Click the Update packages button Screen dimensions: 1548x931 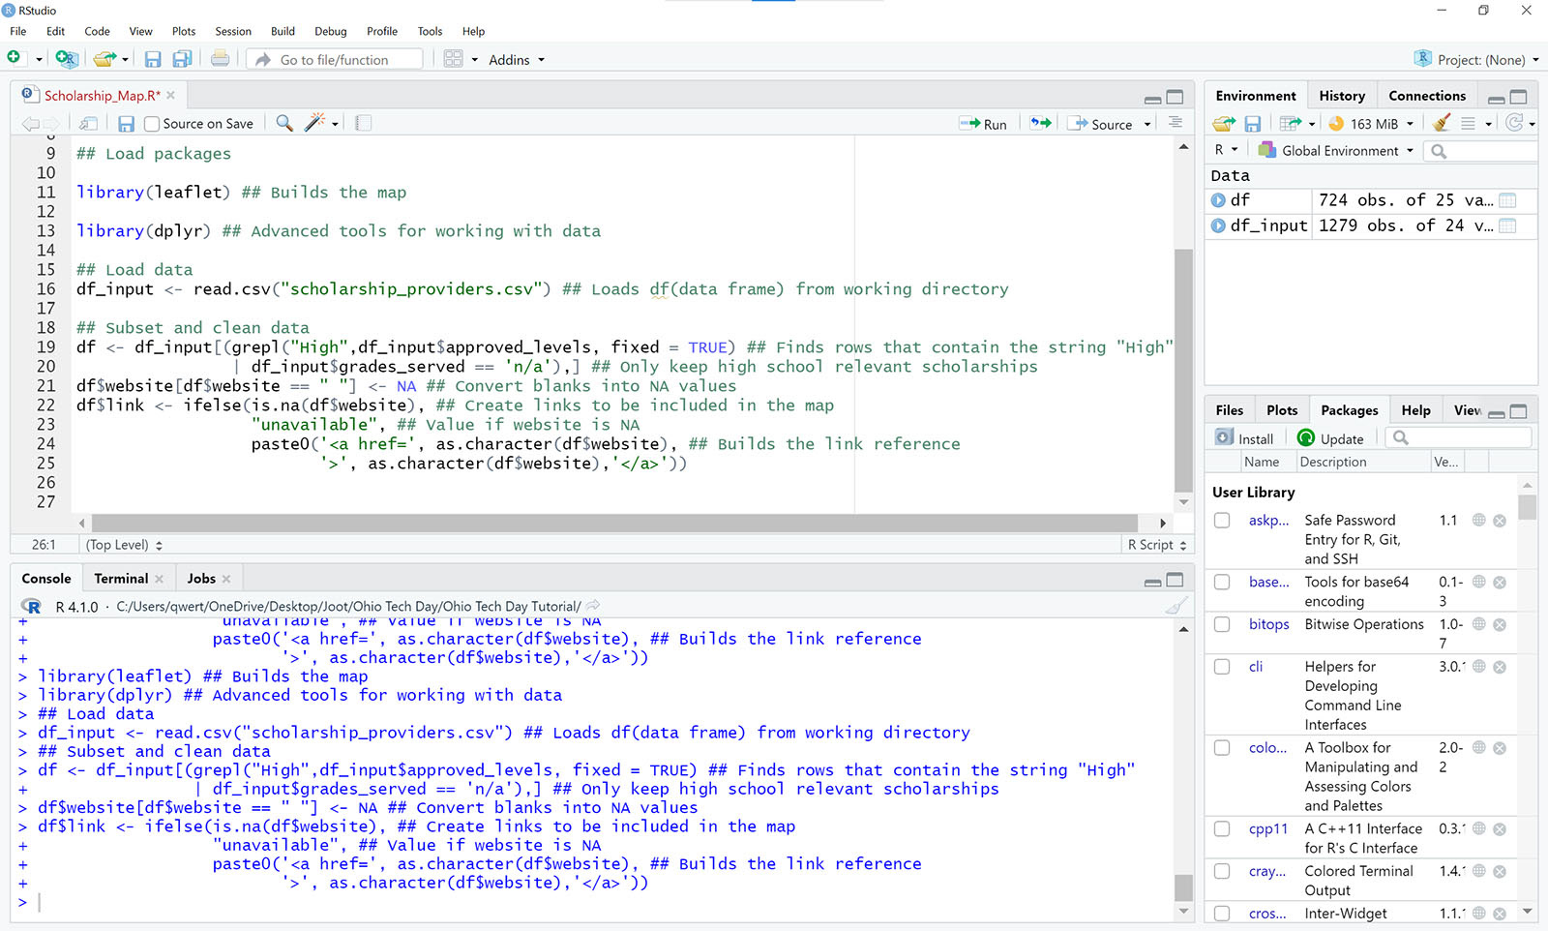(1330, 438)
